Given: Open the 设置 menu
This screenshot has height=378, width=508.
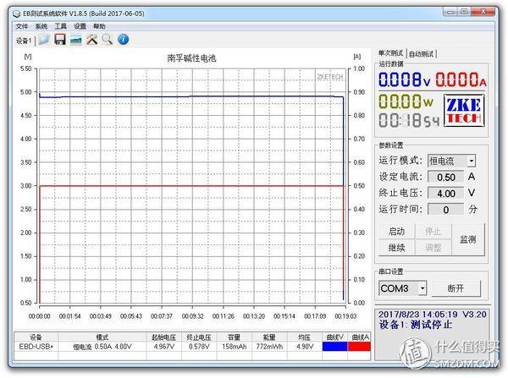Looking at the screenshot, I should coord(80,26).
